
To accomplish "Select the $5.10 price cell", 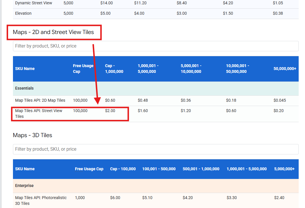I will click(x=147, y=198).
